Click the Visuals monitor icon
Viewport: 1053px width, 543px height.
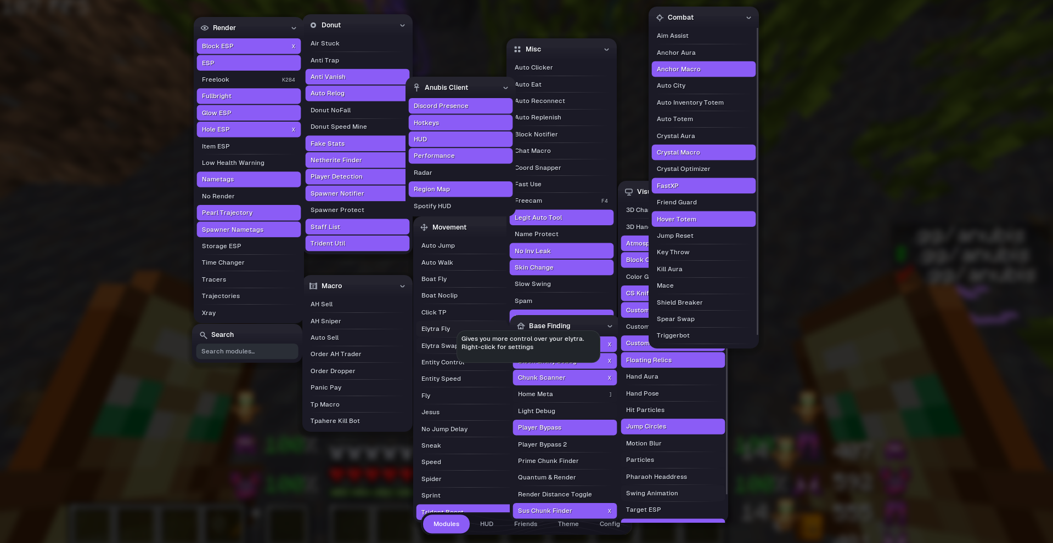[x=629, y=192]
